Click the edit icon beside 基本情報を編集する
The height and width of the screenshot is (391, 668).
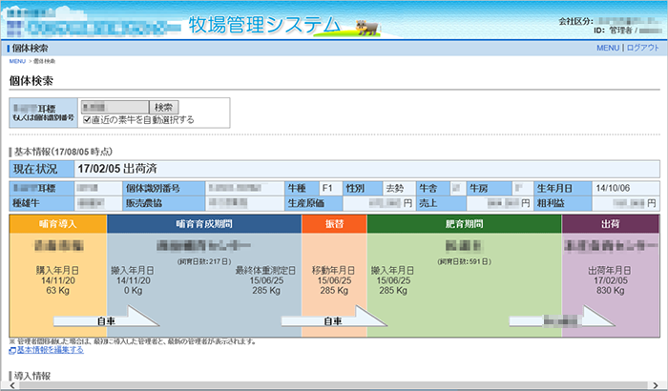pyautogui.click(x=11, y=351)
